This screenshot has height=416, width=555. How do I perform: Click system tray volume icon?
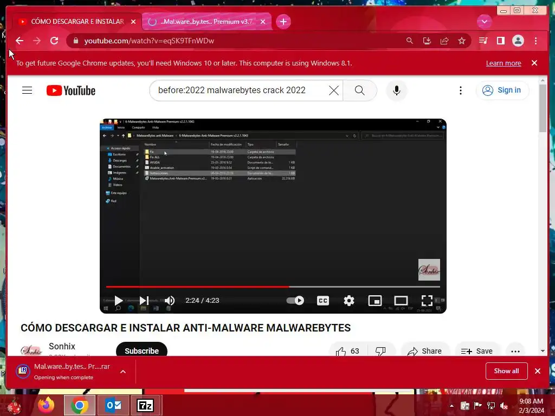click(504, 406)
